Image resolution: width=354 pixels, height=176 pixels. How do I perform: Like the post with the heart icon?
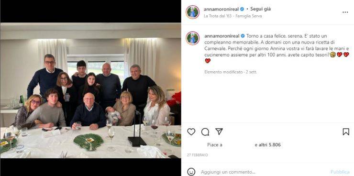point(191,132)
